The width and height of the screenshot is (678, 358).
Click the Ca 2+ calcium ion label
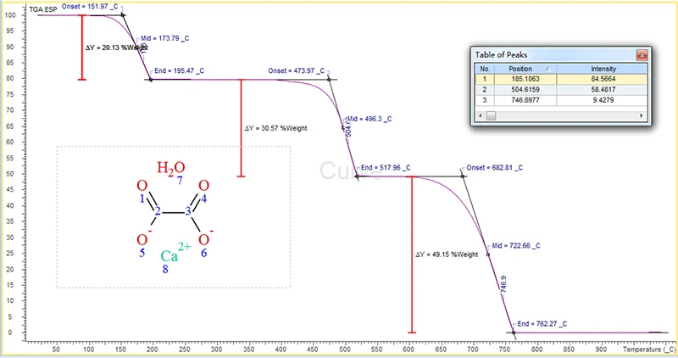(x=175, y=253)
